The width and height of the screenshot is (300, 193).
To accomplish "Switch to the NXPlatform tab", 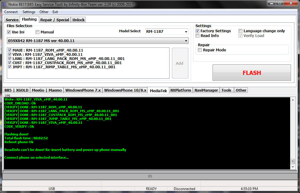I will (x=181, y=90).
